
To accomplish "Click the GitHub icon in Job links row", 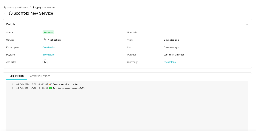I will click(x=45, y=62).
